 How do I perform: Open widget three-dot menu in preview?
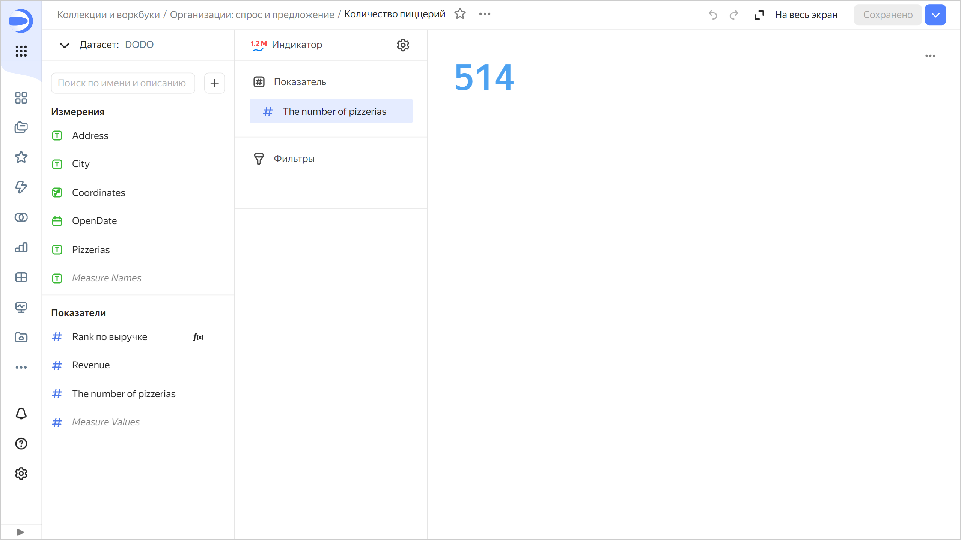pyautogui.click(x=930, y=56)
